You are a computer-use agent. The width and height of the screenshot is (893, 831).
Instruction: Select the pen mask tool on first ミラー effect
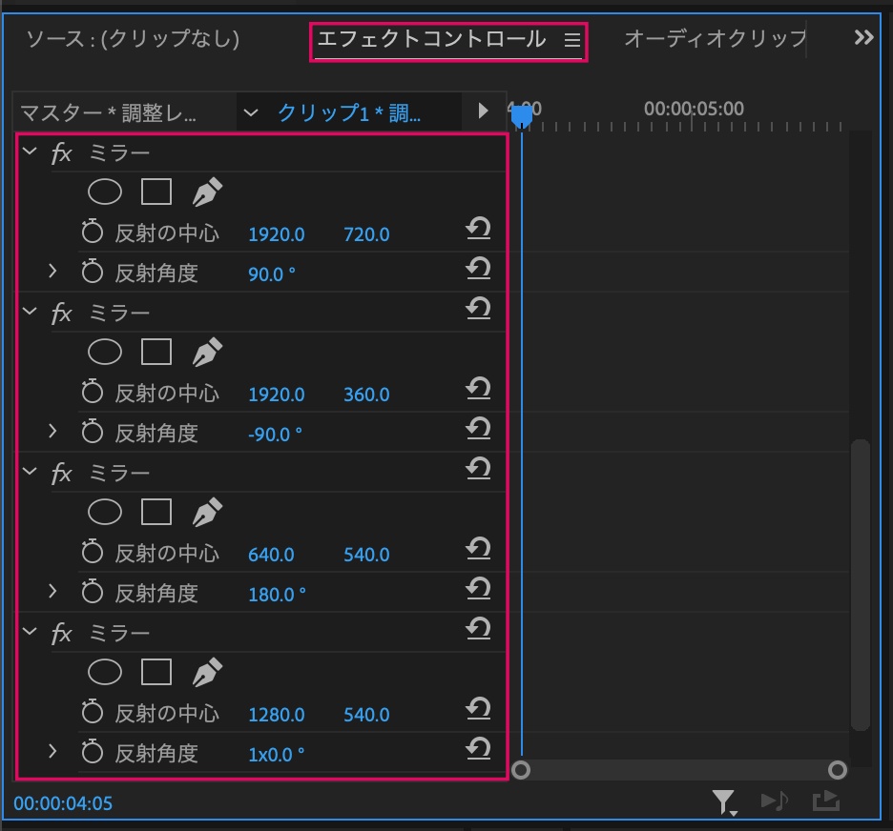207,192
